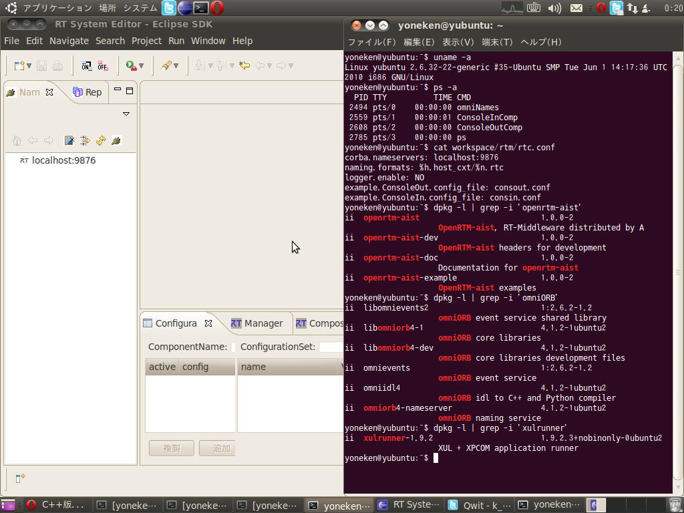Viewport: 684px width, 513px height.
Task: Click the Forward arrow in Name Service view
Action: point(49,140)
